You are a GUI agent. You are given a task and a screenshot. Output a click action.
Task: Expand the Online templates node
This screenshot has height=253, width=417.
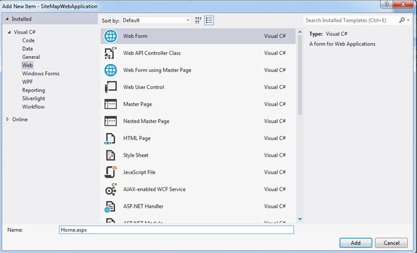tap(7, 119)
